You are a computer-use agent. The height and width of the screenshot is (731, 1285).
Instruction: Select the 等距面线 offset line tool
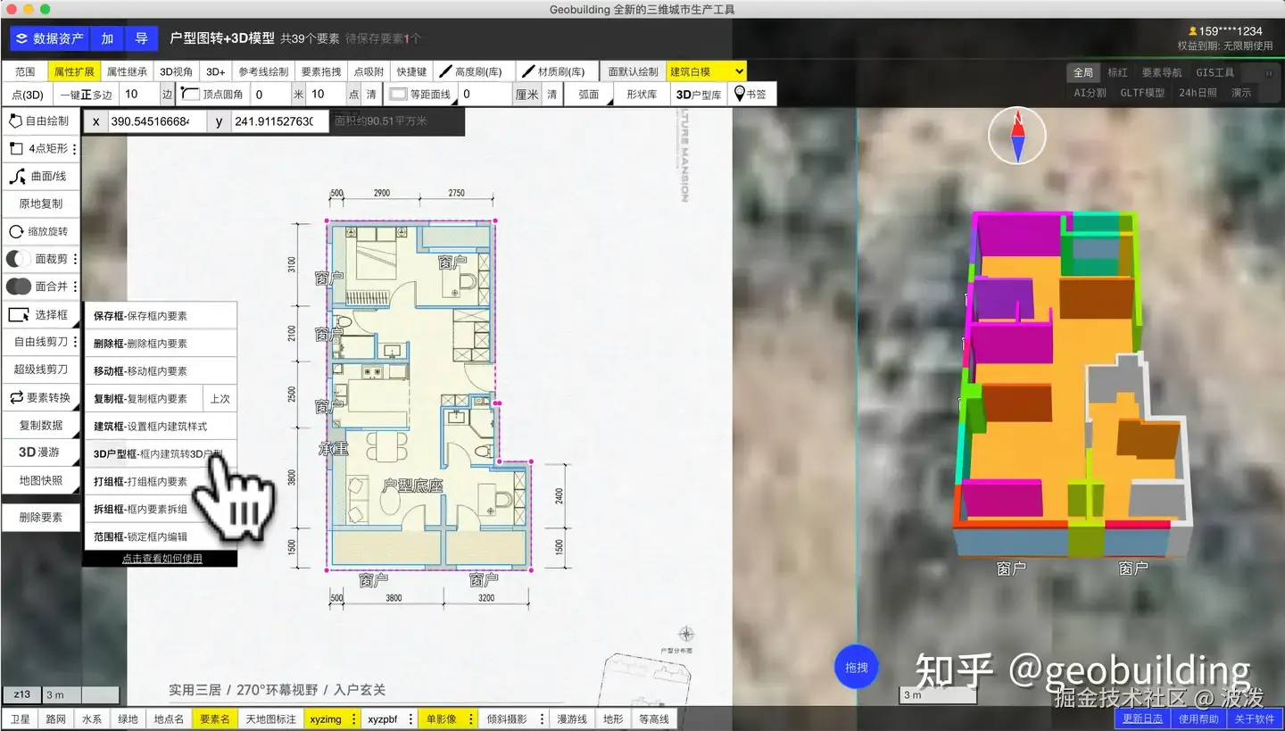pyautogui.click(x=421, y=94)
